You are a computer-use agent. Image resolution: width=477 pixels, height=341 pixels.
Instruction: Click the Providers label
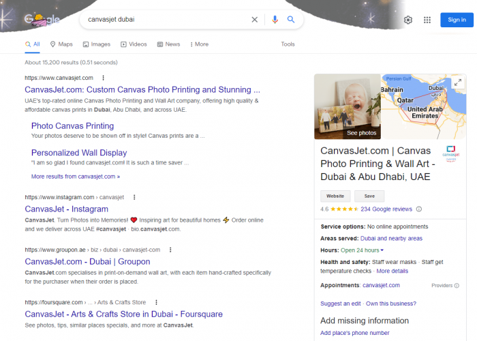pos(442,286)
